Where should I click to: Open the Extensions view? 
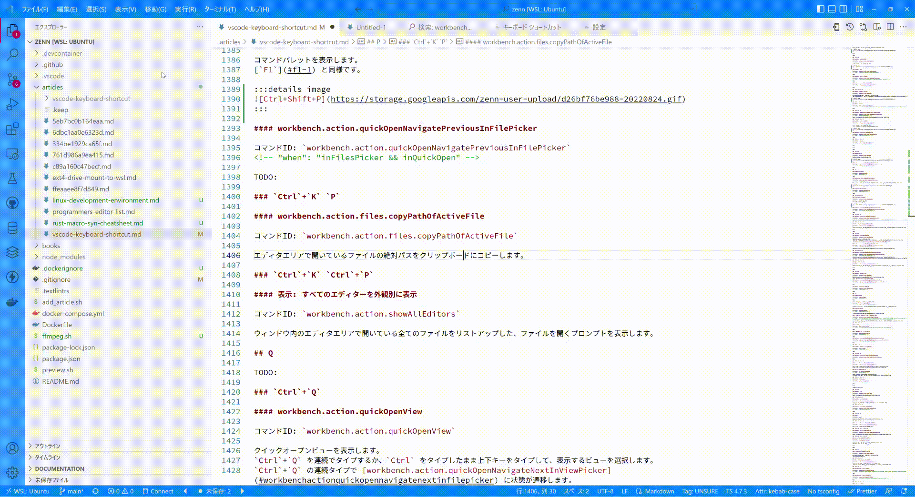point(12,129)
